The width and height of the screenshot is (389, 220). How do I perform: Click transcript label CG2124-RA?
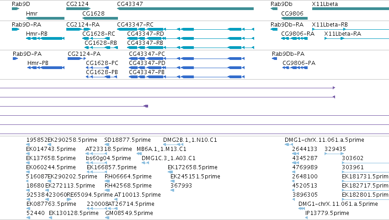[x=83, y=25]
